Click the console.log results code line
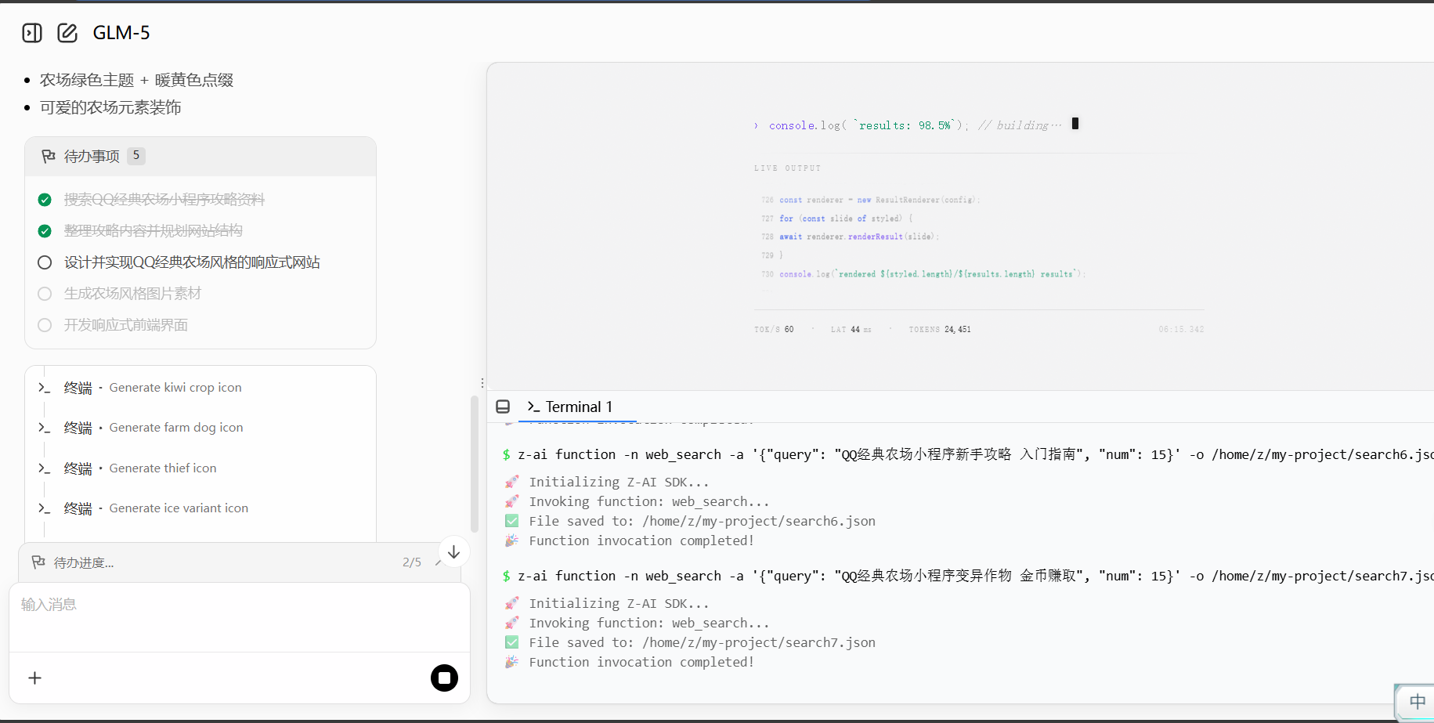 pos(916,125)
